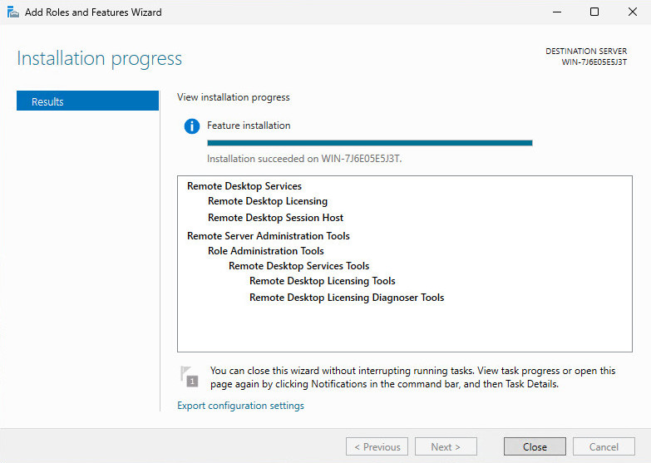
Task: Select Remote Desktop Licensing entry
Action: tap(268, 201)
